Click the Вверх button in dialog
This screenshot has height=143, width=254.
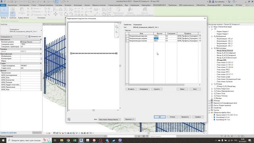pos(182,89)
